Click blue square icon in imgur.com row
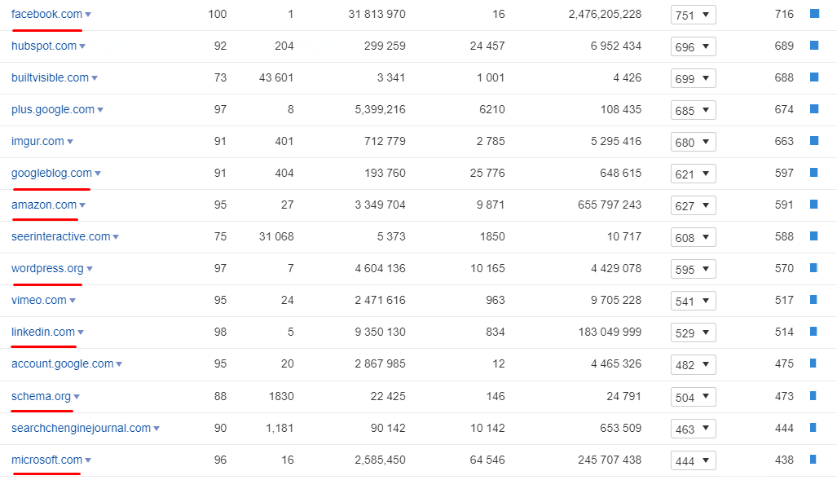The image size is (837, 480). (x=813, y=141)
